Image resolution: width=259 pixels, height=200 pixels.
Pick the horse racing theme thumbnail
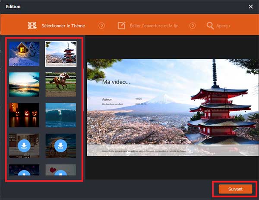click(x=60, y=84)
